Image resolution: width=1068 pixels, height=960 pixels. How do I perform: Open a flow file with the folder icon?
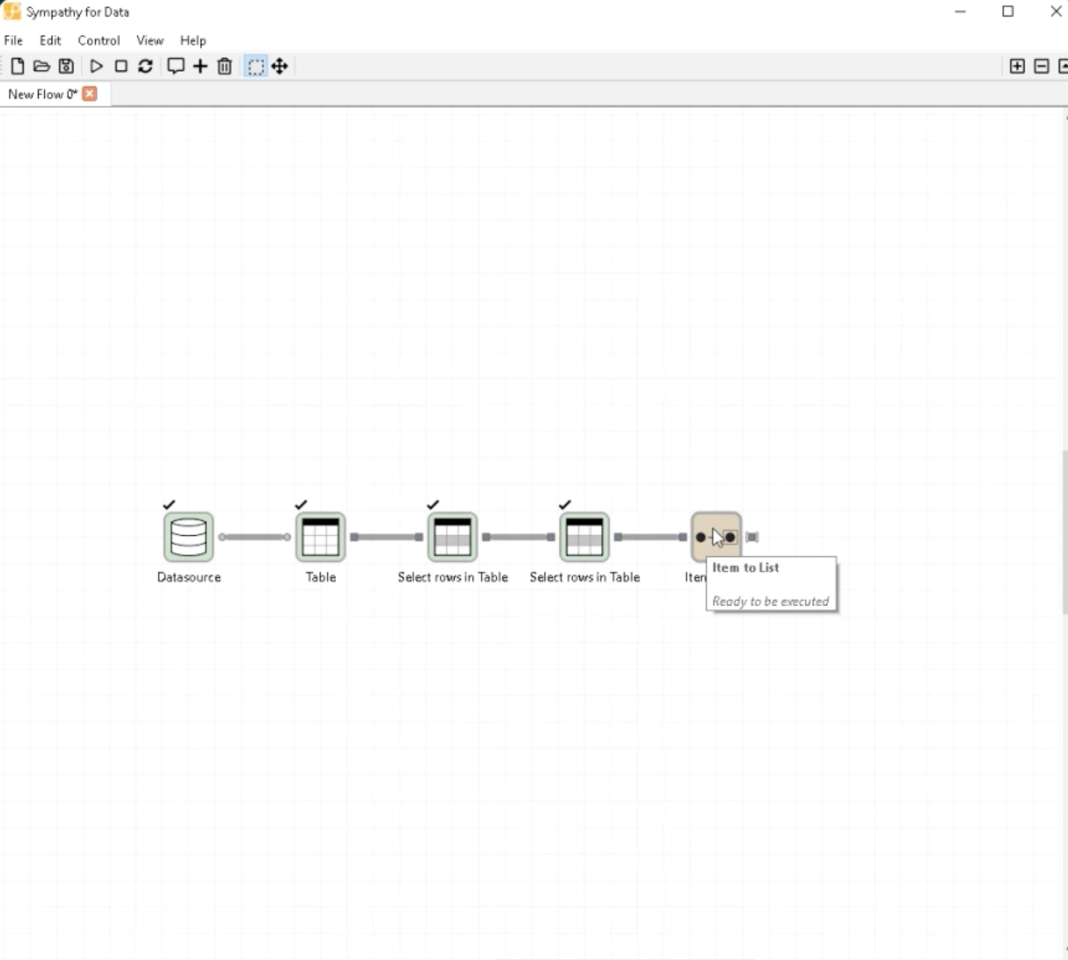point(41,66)
